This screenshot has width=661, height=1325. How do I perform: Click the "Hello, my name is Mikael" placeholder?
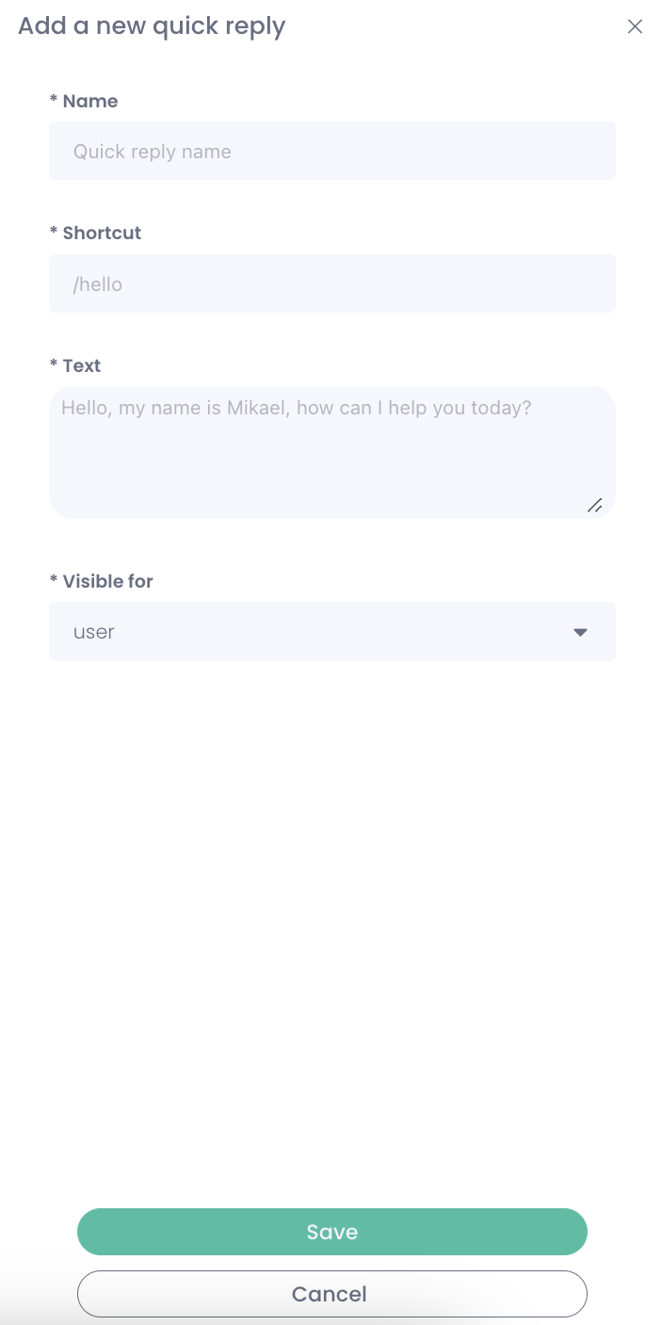point(296,409)
